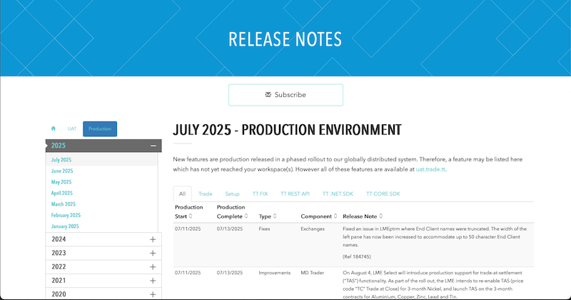
Task: Switch to the Trade tab
Action: click(206, 194)
